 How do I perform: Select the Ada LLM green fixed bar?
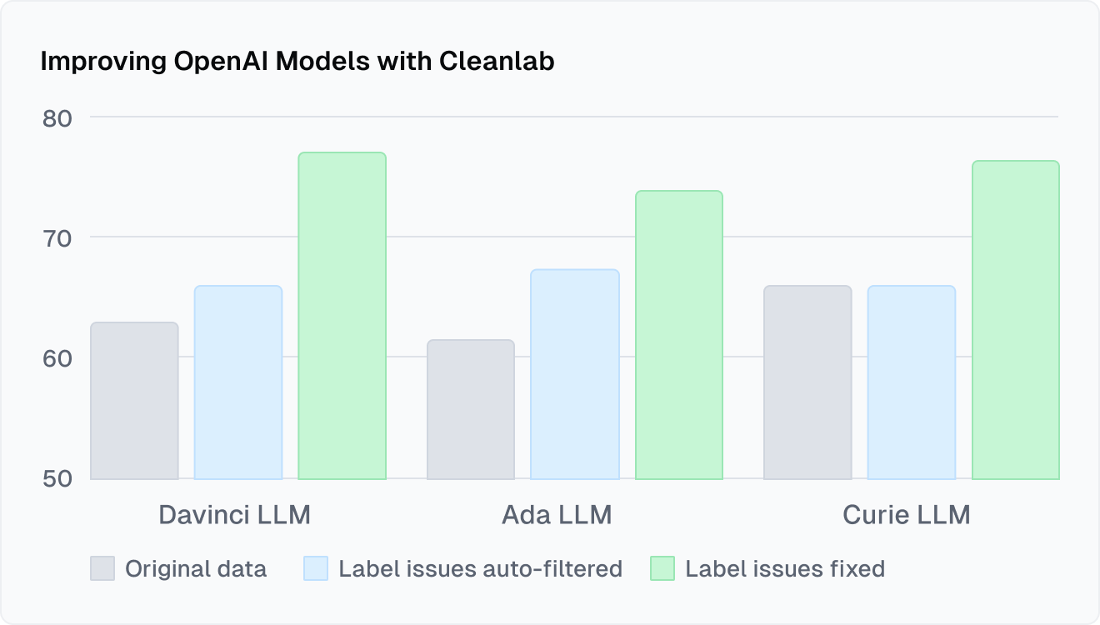678,335
